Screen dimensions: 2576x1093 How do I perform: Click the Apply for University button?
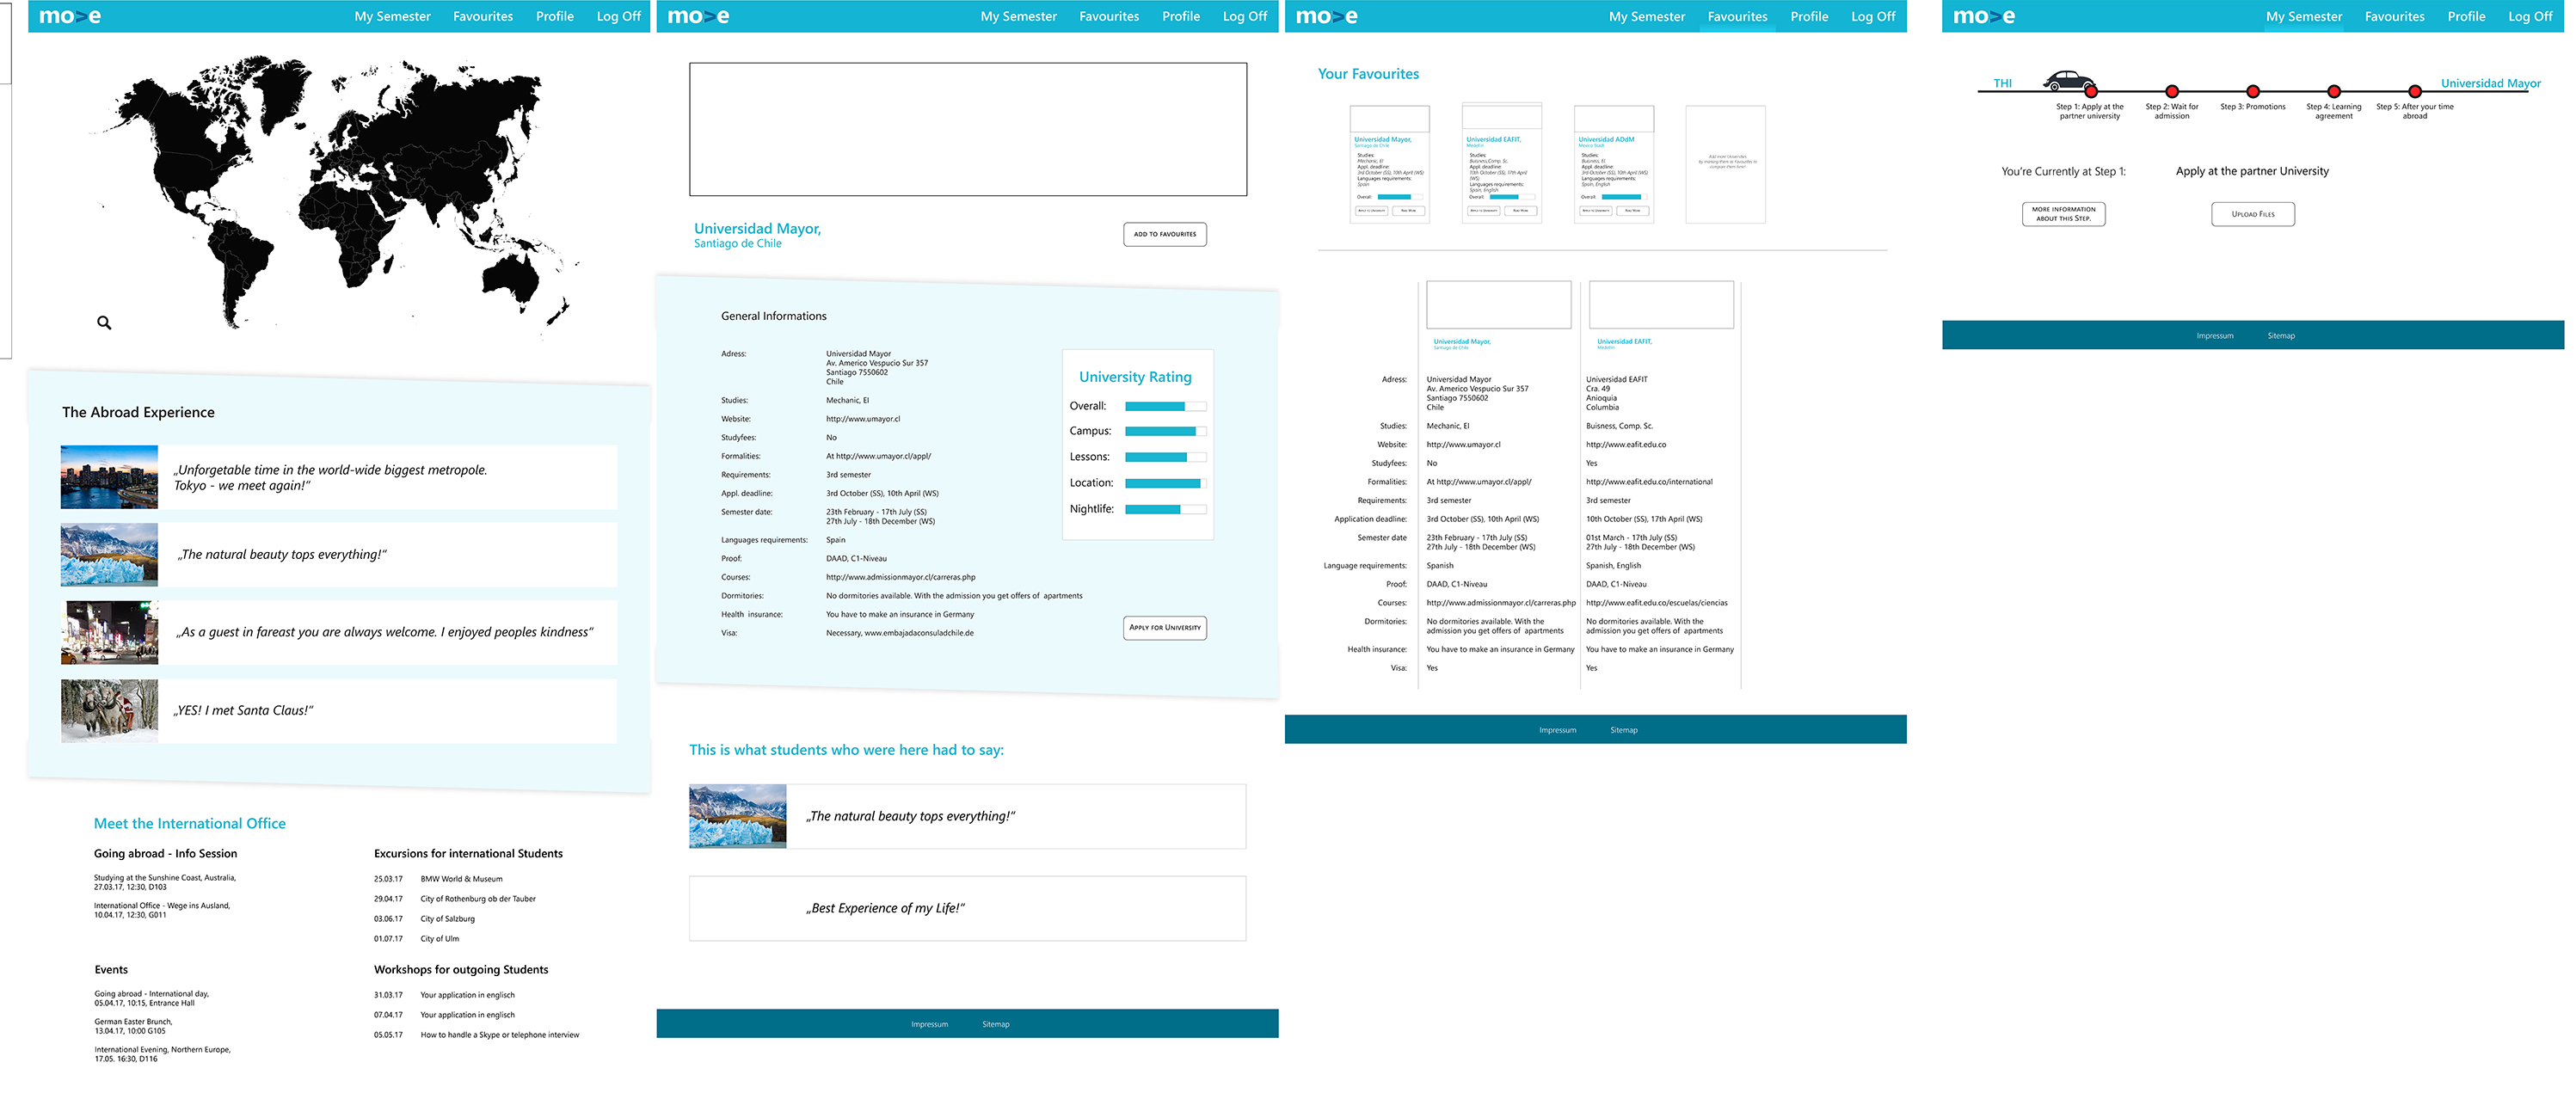click(1166, 628)
